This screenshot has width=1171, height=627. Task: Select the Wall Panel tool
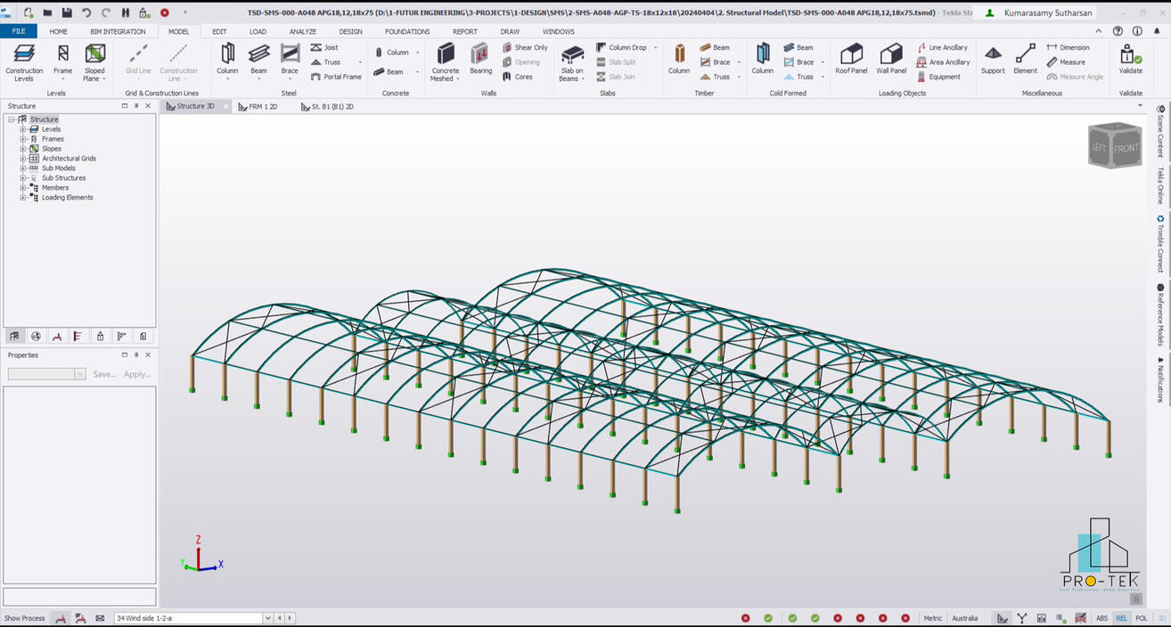[x=890, y=61]
